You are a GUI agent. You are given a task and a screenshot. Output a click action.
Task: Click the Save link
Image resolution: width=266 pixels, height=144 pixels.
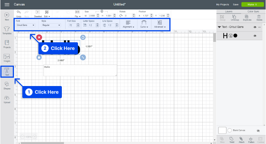click(x=236, y=5)
